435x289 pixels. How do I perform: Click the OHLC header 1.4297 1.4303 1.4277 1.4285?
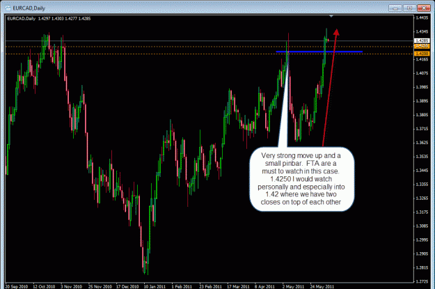[x=64, y=19]
